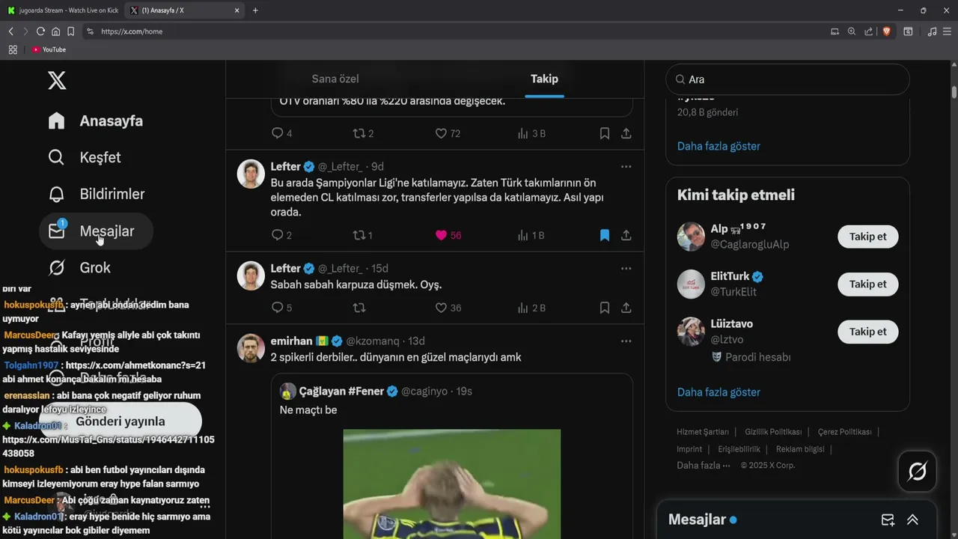Open Lefter's avatar on the 9d post
The width and height of the screenshot is (958, 539).
click(251, 174)
